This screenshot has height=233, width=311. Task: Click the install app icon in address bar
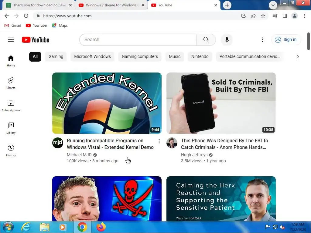point(243,16)
